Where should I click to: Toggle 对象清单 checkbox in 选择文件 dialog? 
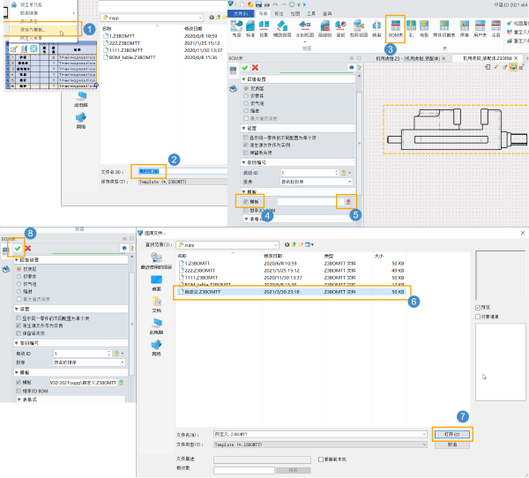click(x=478, y=317)
